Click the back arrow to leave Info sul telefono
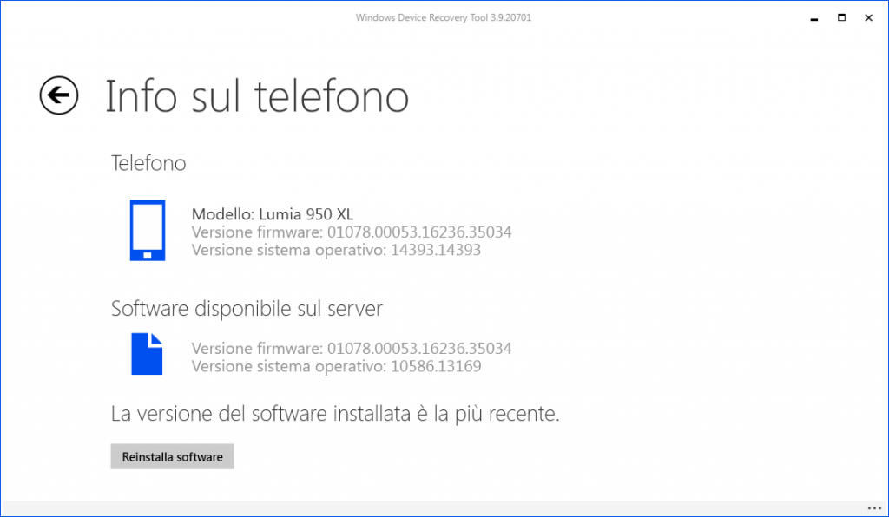 pyautogui.click(x=57, y=95)
